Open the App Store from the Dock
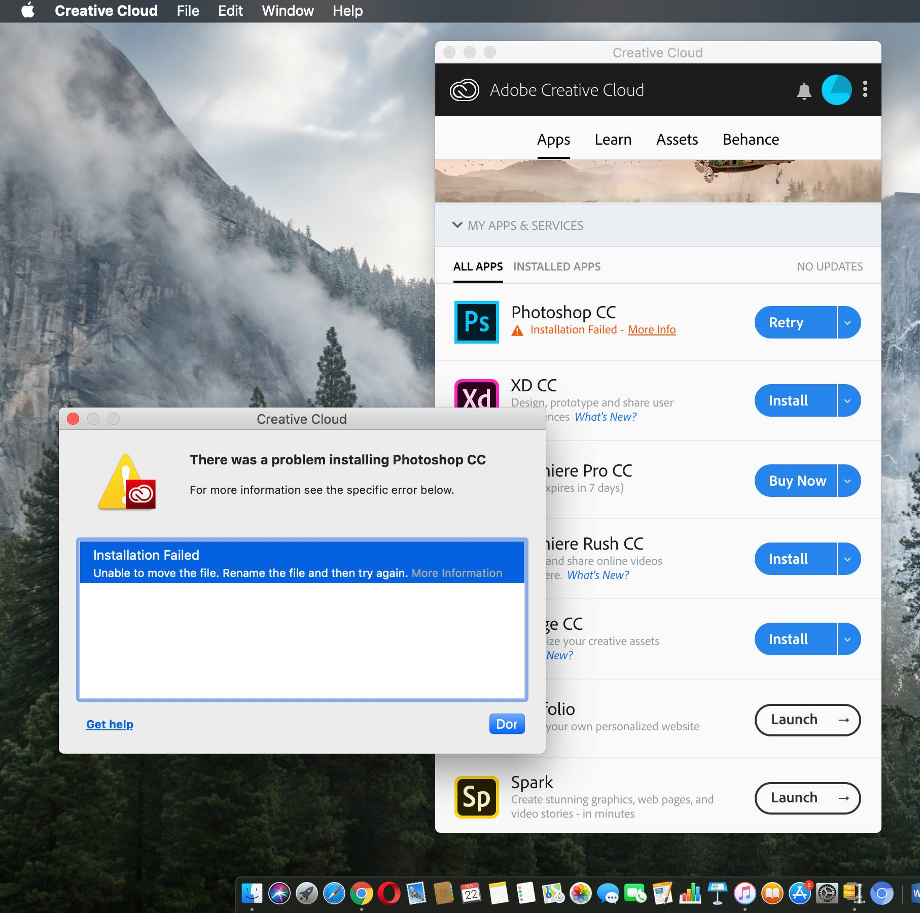920x913 pixels. pos(800,894)
